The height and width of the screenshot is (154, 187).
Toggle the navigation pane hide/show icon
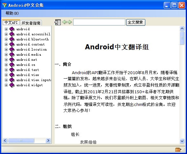(x=58, y=22)
